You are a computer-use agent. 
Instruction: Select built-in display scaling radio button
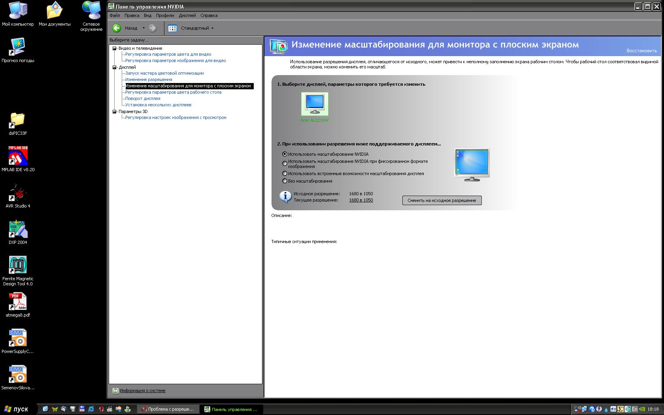[285, 174]
